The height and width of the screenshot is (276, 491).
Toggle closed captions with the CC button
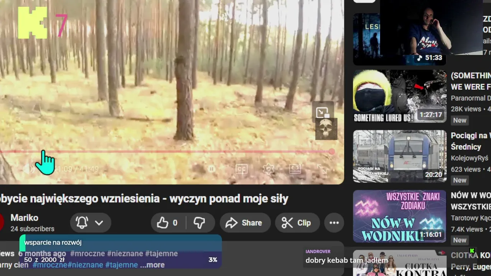(241, 169)
